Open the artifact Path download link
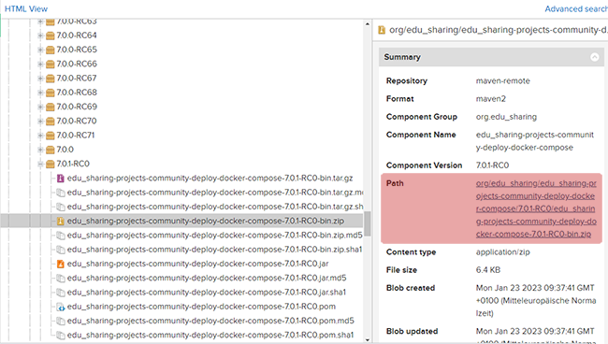The width and height of the screenshot is (608, 344). coord(536,208)
